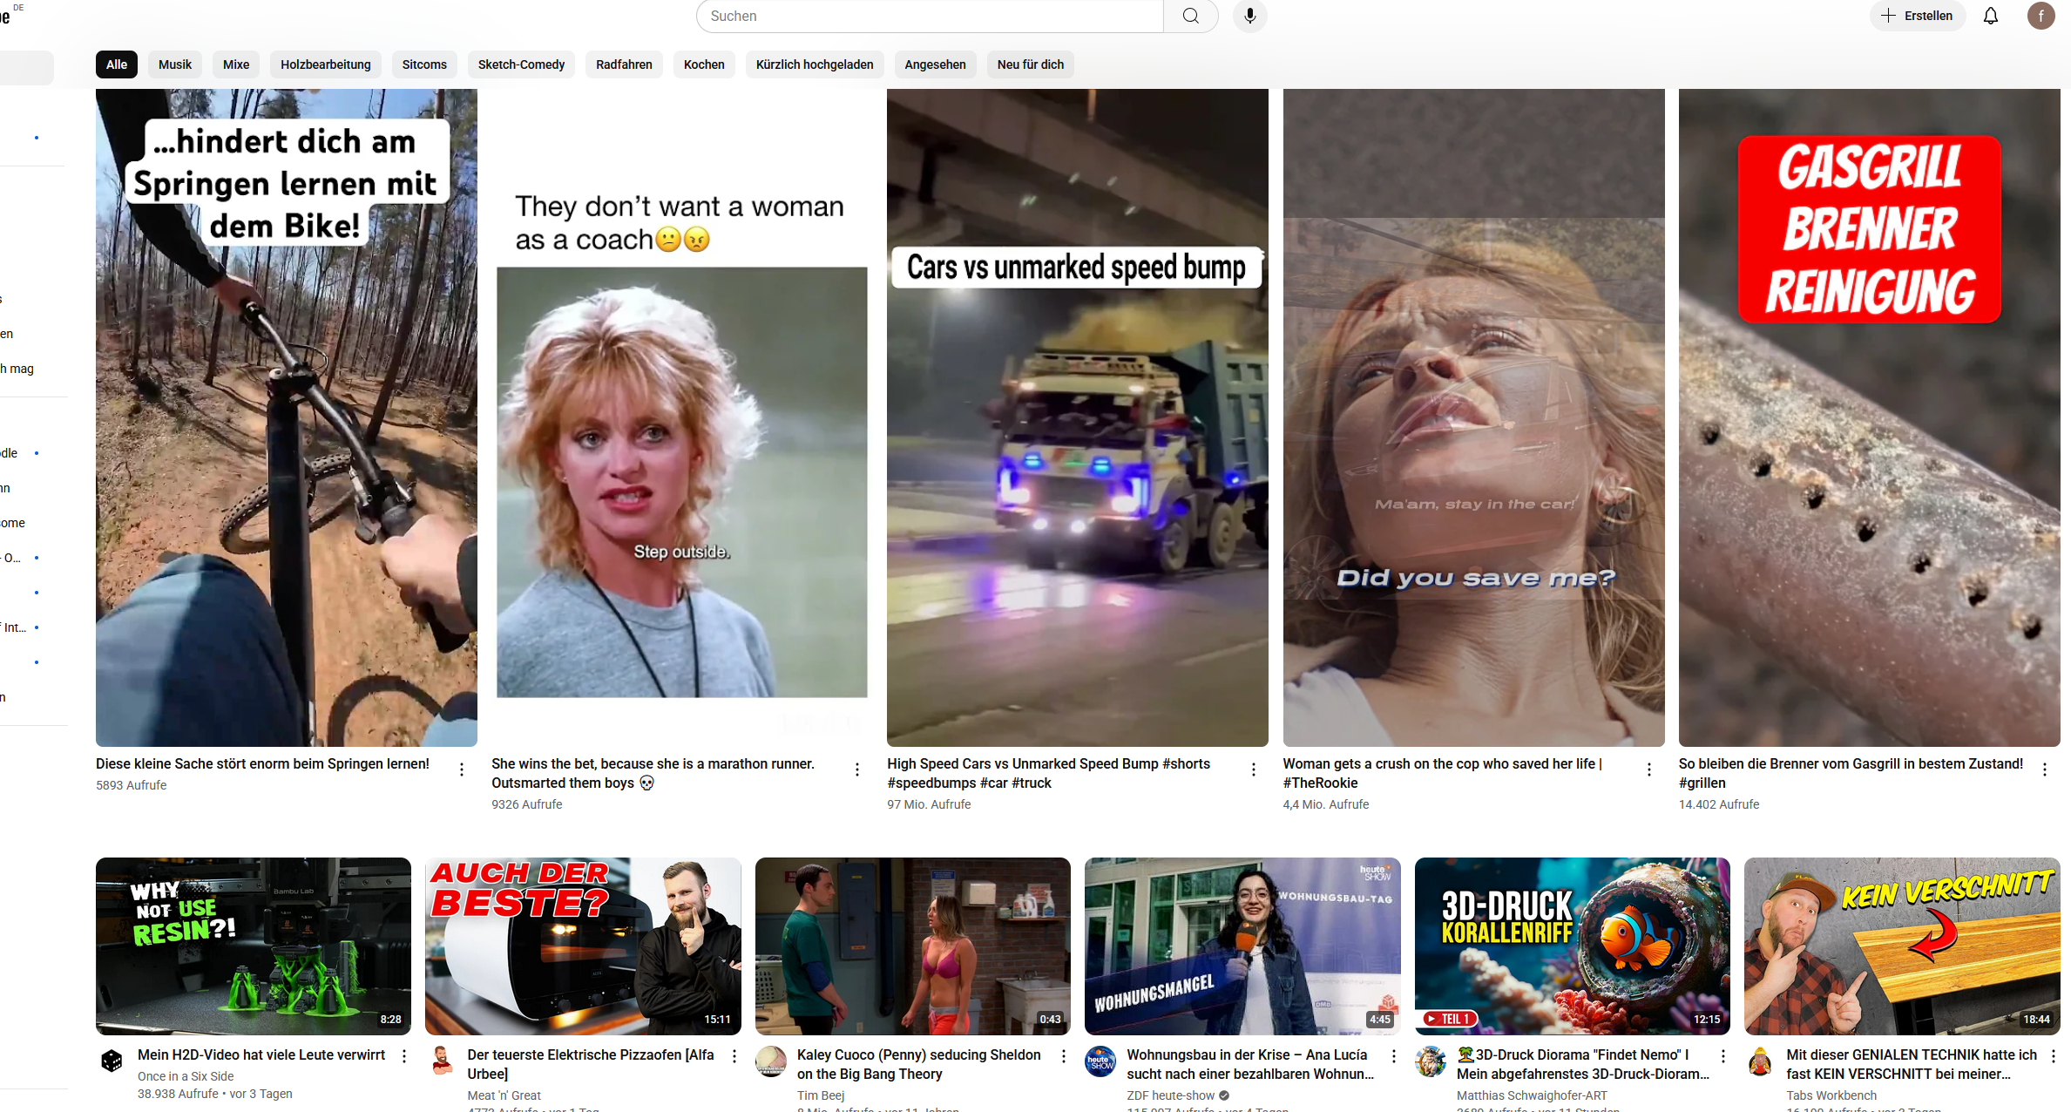Open Tabs Workbench channel avatar
Viewport: 2071px width, 1112px height.
1760,1061
